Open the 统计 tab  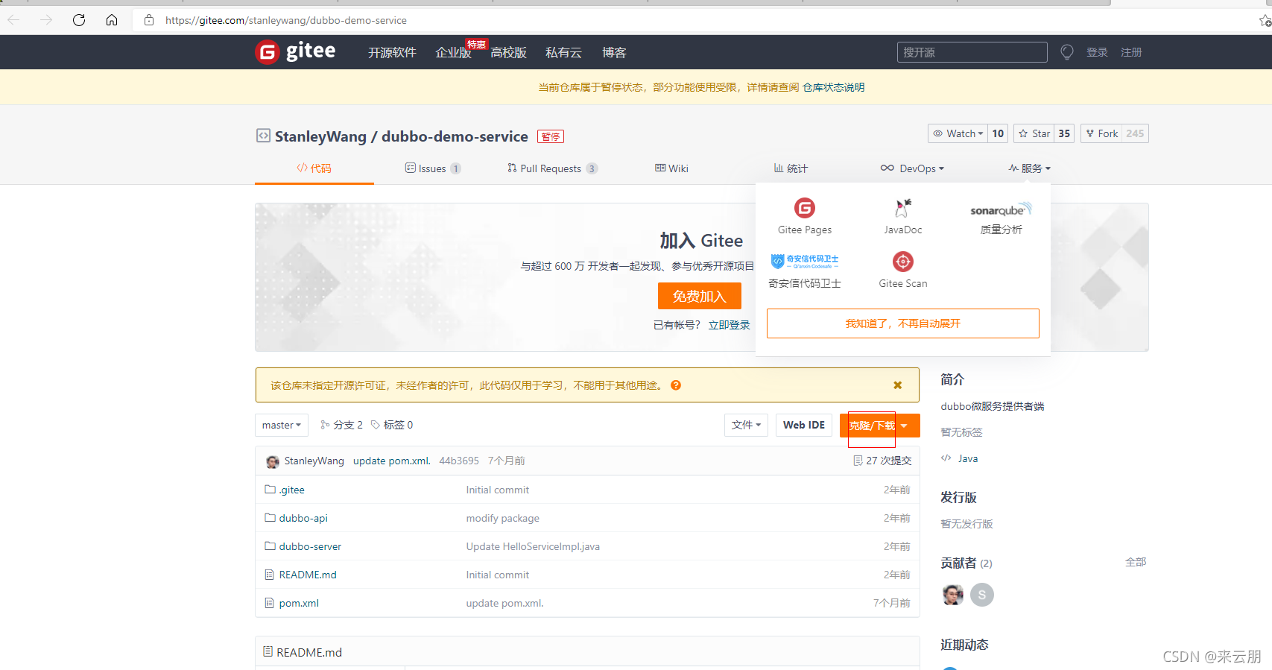coord(791,168)
